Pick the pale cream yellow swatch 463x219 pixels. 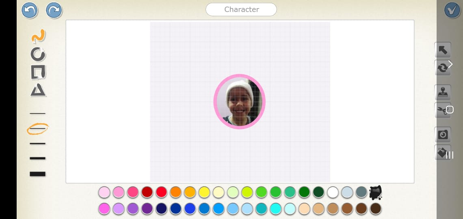point(219,192)
